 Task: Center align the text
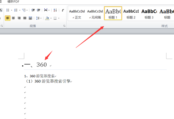pos(13,18)
